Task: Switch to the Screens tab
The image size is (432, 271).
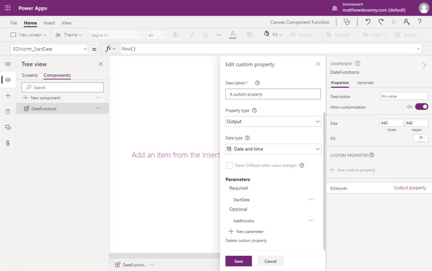Action: (x=30, y=75)
